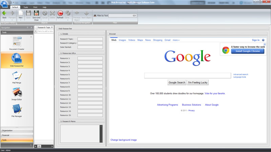This screenshot has height=152, width=271.
Task: Expand the New button dropdown arrow
Action: 21,20
